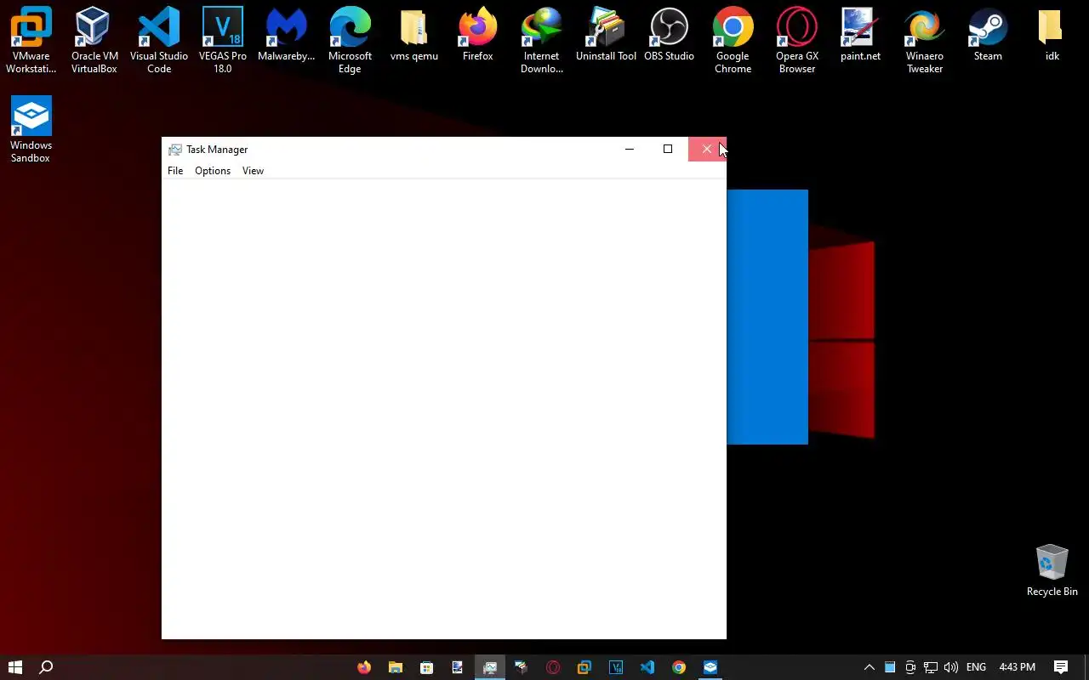This screenshot has height=680, width=1089.
Task: Maximize the Task Manager window
Action: (x=668, y=149)
